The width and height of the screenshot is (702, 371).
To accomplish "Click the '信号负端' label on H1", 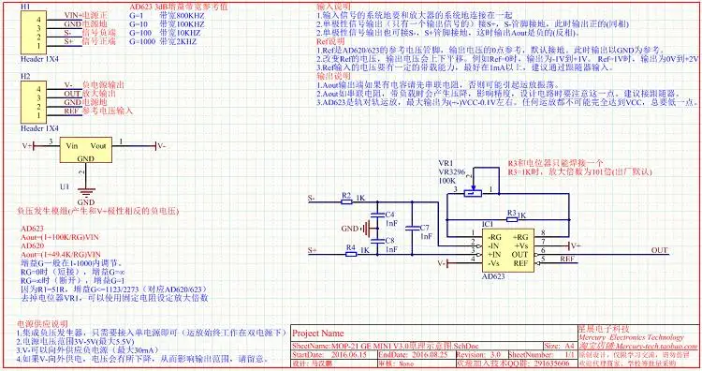I will click(x=99, y=33).
